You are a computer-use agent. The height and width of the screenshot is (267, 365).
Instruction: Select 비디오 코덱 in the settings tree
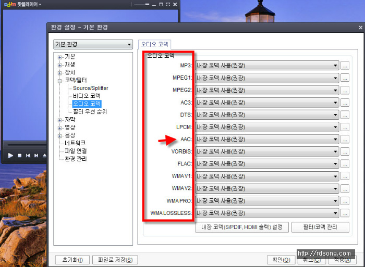click(87, 96)
